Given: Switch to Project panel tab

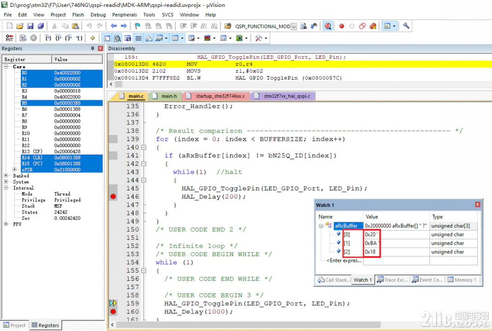Looking at the screenshot, I should coord(15,325).
